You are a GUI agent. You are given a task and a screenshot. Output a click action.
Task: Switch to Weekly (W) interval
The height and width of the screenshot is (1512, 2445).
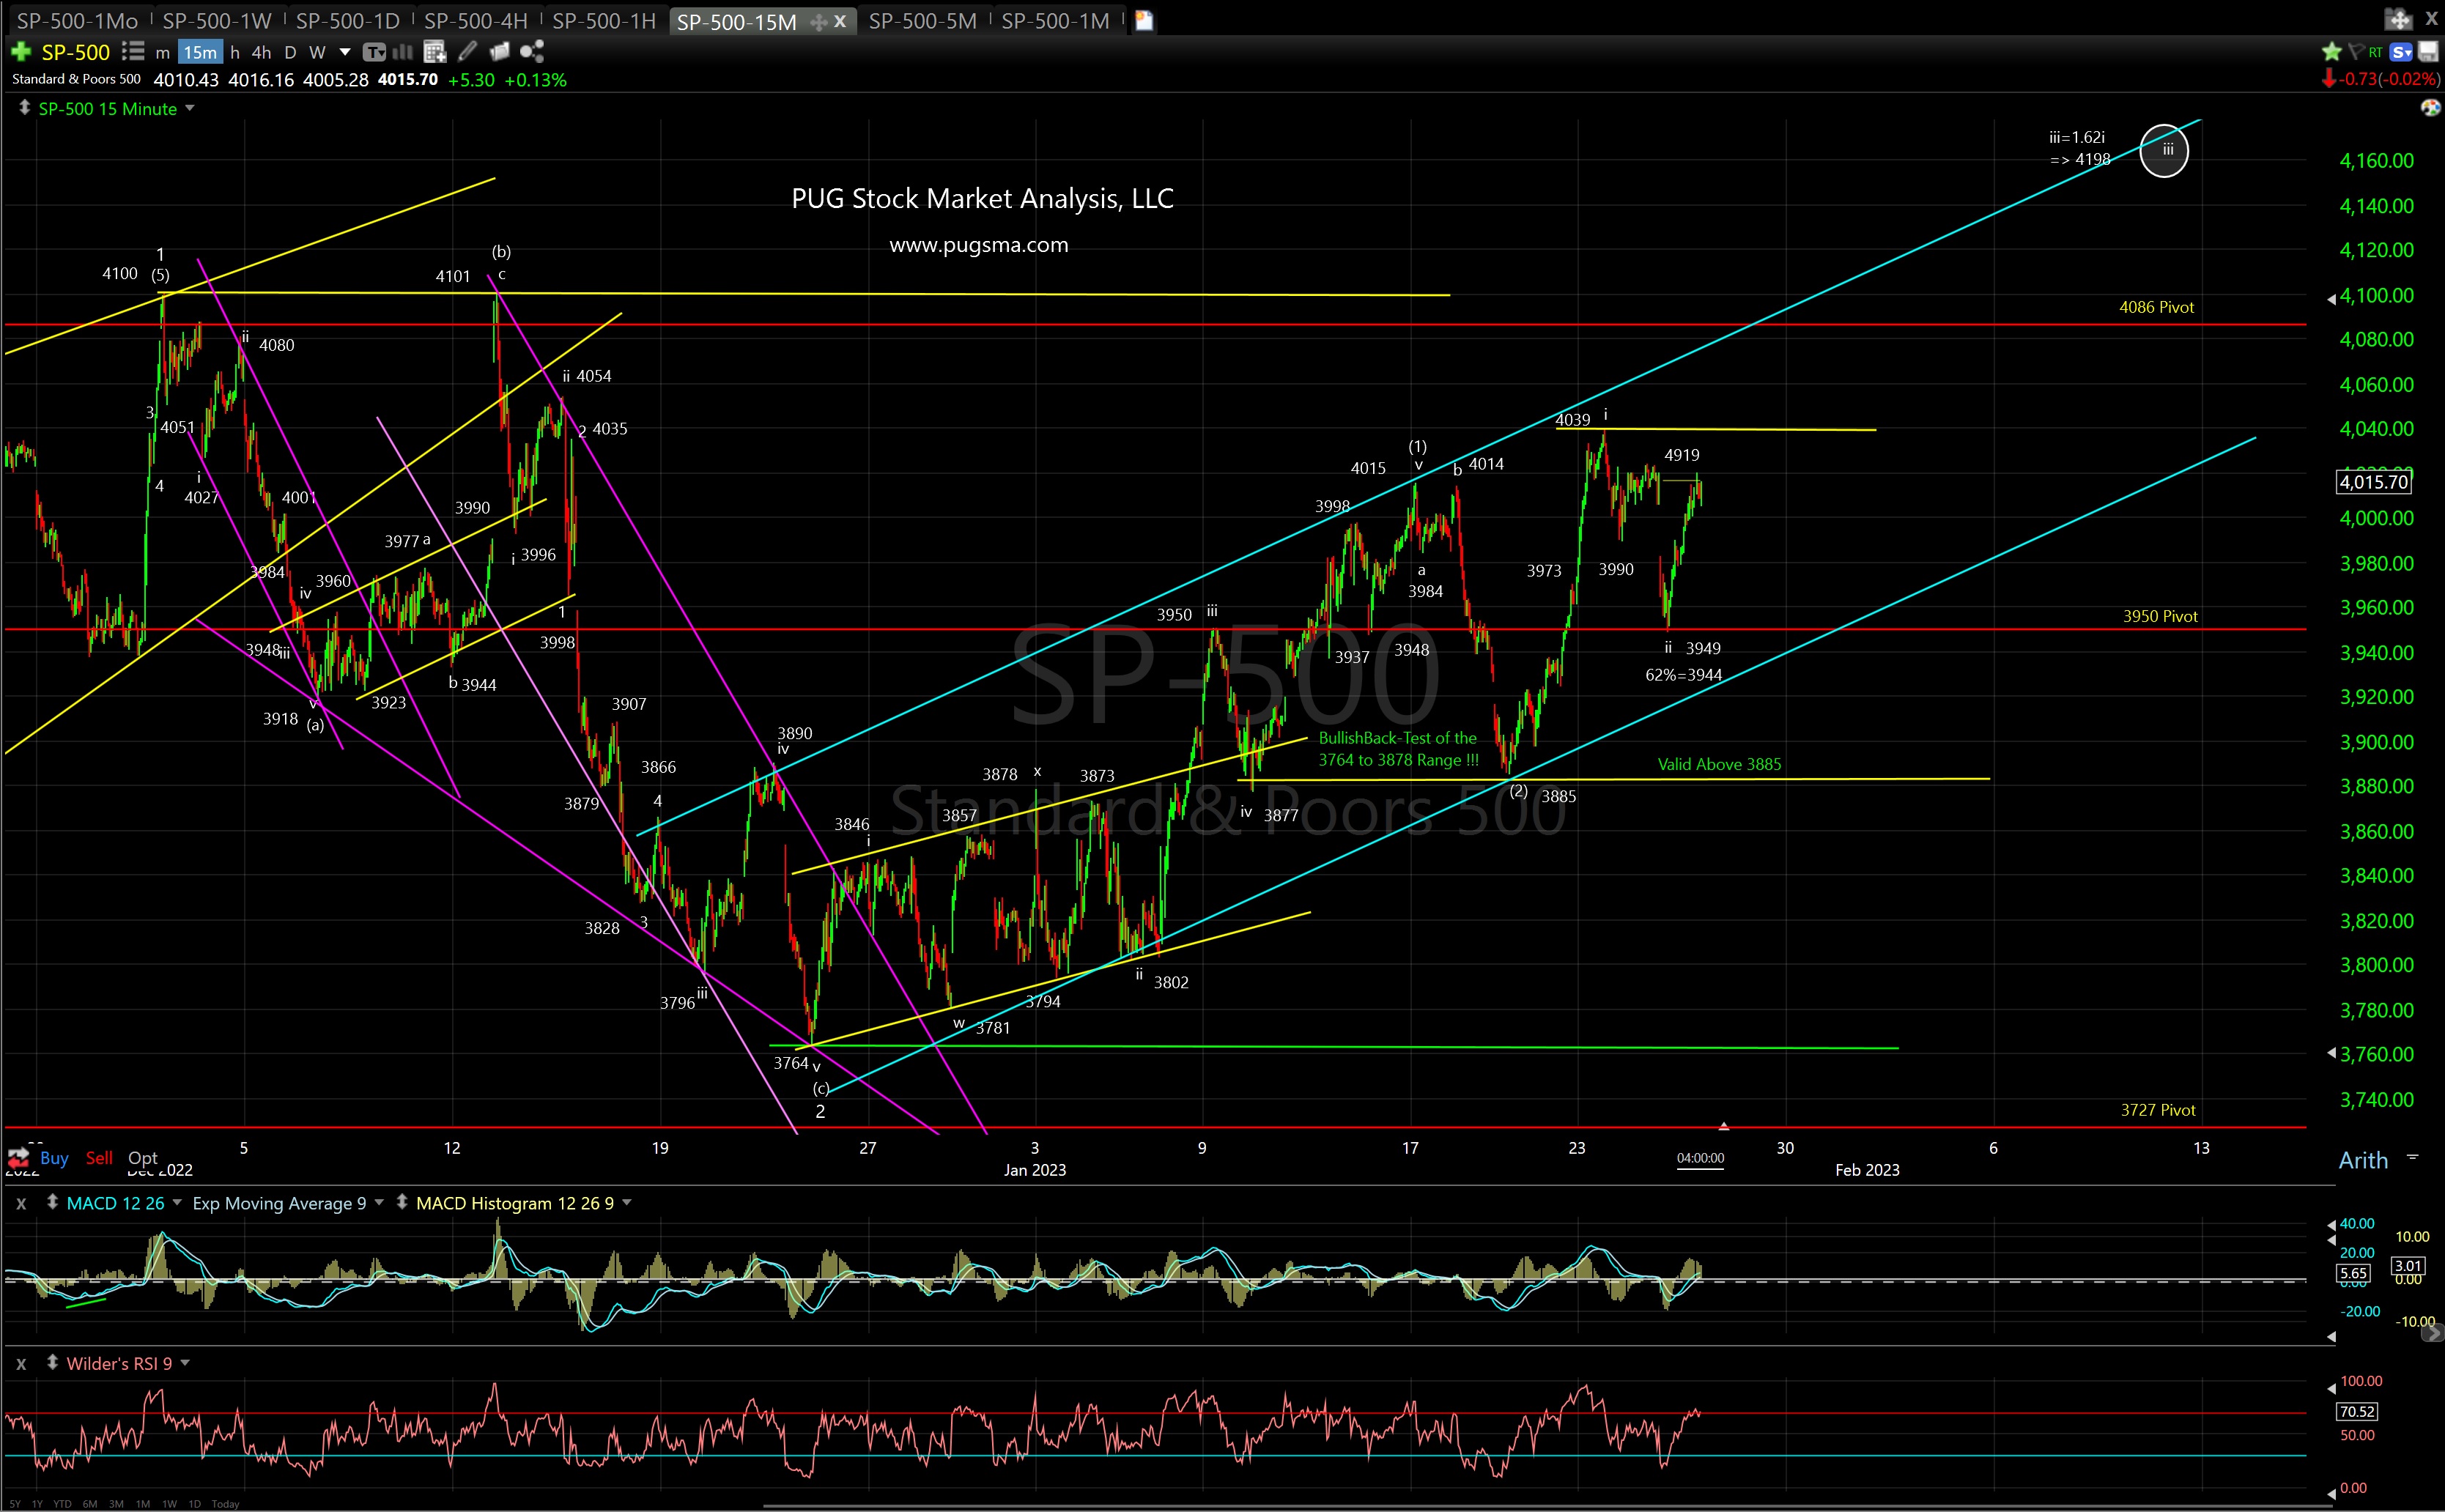[317, 52]
